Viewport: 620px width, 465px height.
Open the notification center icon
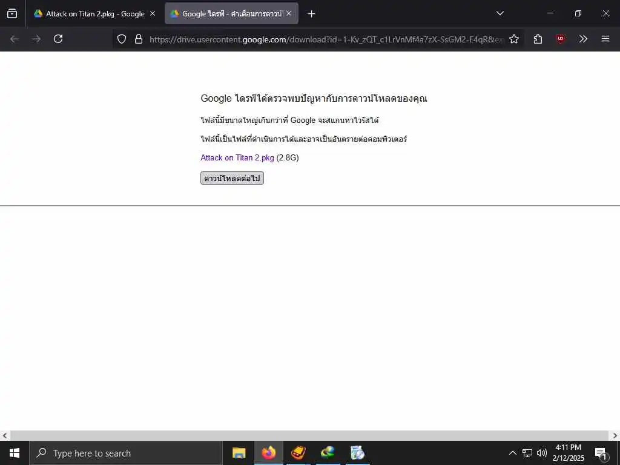tap(601, 453)
